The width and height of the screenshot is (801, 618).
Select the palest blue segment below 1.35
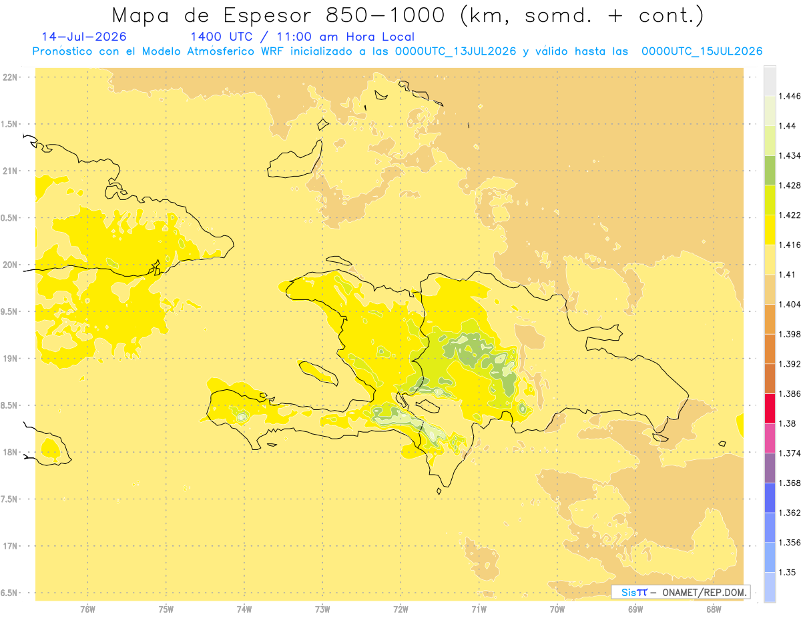click(770, 587)
